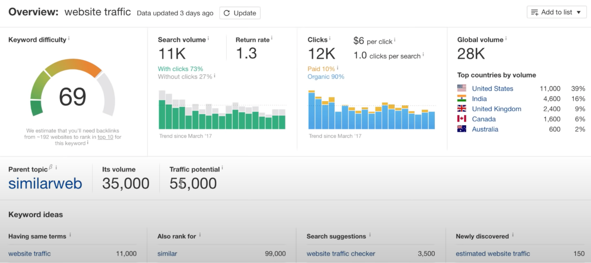Click the 39% share for United States
Viewport: 591px width, 263px height.
tap(578, 89)
